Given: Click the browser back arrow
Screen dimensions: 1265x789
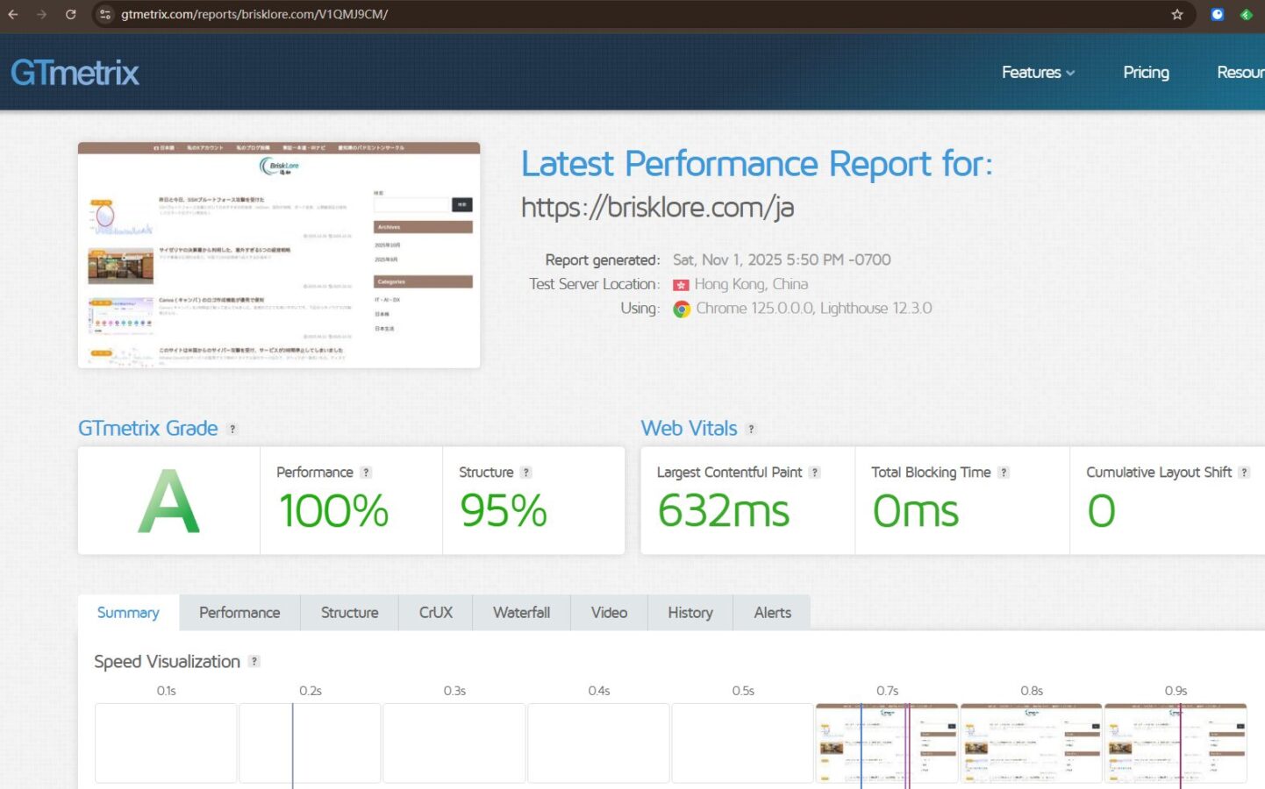Looking at the screenshot, I should (13, 14).
